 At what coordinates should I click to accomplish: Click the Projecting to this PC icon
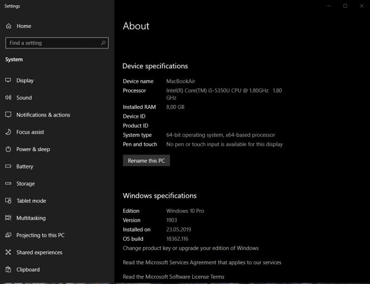click(8, 235)
